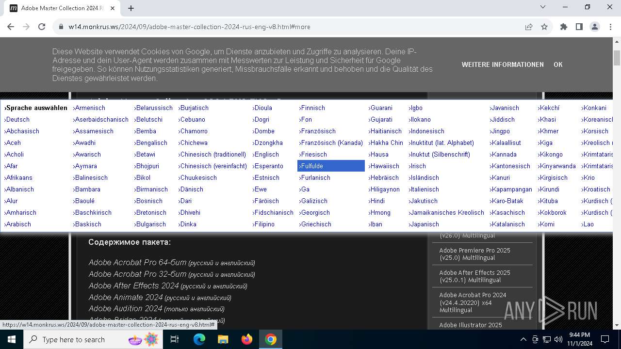This screenshot has width=621, height=349.
Task: Open the volume speaker tray icon
Action: coord(558,339)
